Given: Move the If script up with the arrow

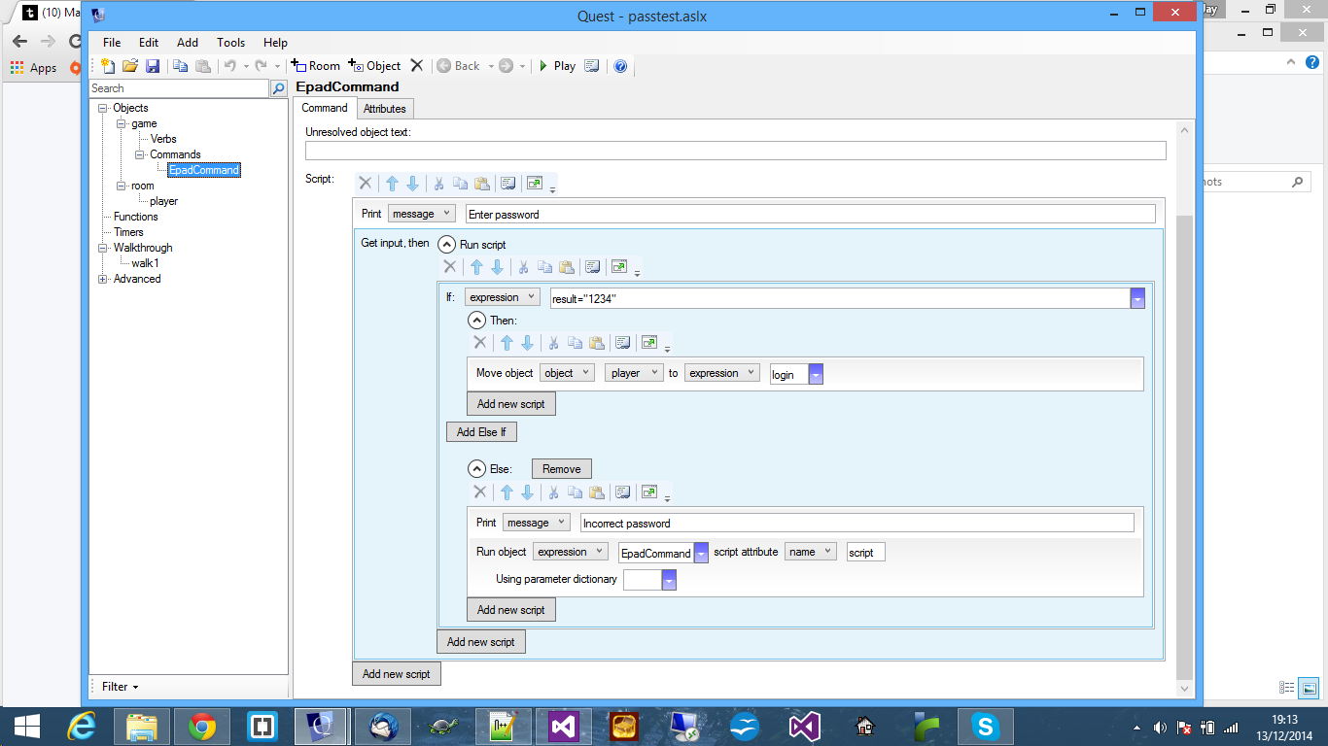Looking at the screenshot, I should coord(476,266).
